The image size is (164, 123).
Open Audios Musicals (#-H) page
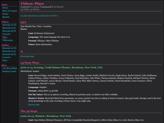pos(9,48)
